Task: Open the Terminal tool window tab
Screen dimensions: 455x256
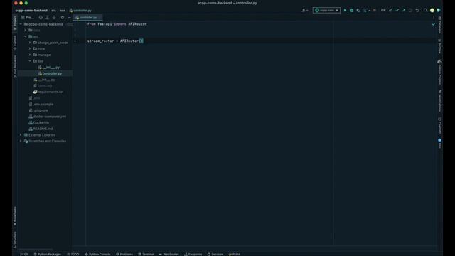Action: pyautogui.click(x=146, y=254)
